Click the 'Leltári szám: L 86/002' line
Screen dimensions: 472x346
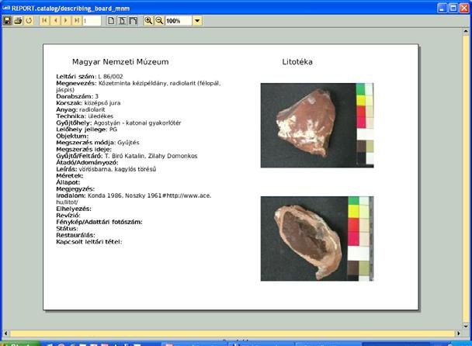89,77
